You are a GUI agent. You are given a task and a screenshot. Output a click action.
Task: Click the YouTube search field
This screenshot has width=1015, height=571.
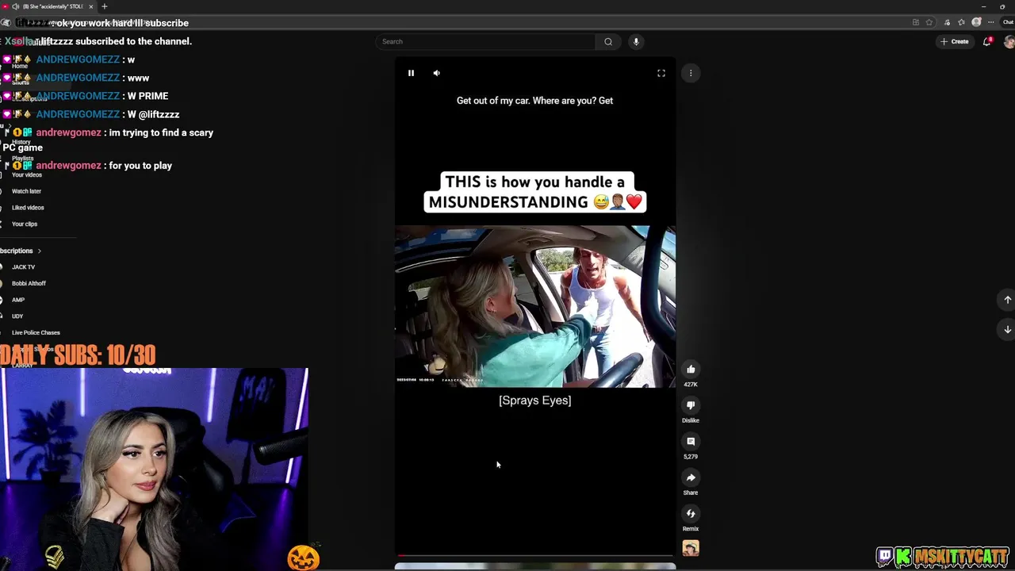(485, 41)
